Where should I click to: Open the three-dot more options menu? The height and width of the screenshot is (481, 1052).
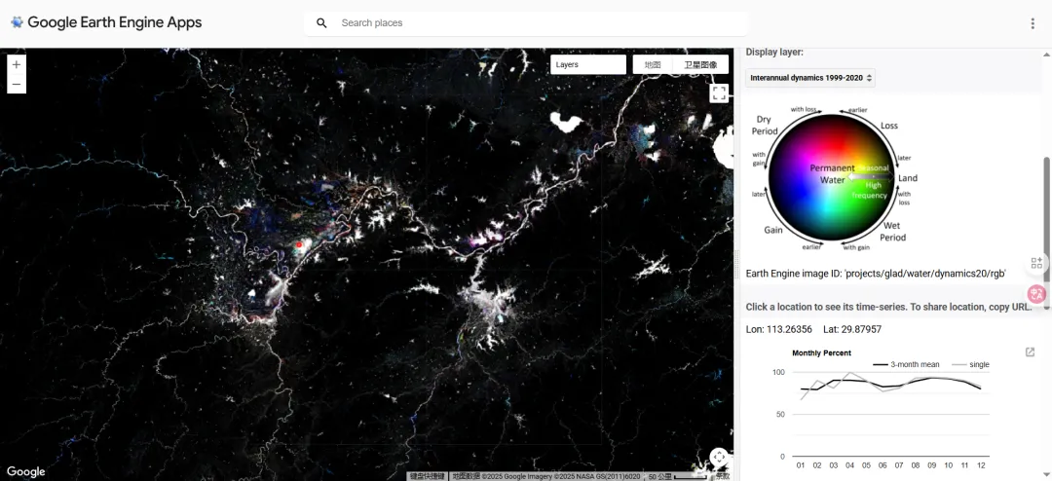coord(1033,23)
